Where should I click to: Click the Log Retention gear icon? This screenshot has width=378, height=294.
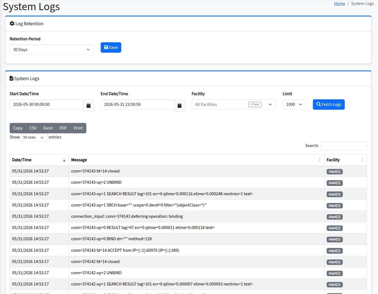point(12,24)
